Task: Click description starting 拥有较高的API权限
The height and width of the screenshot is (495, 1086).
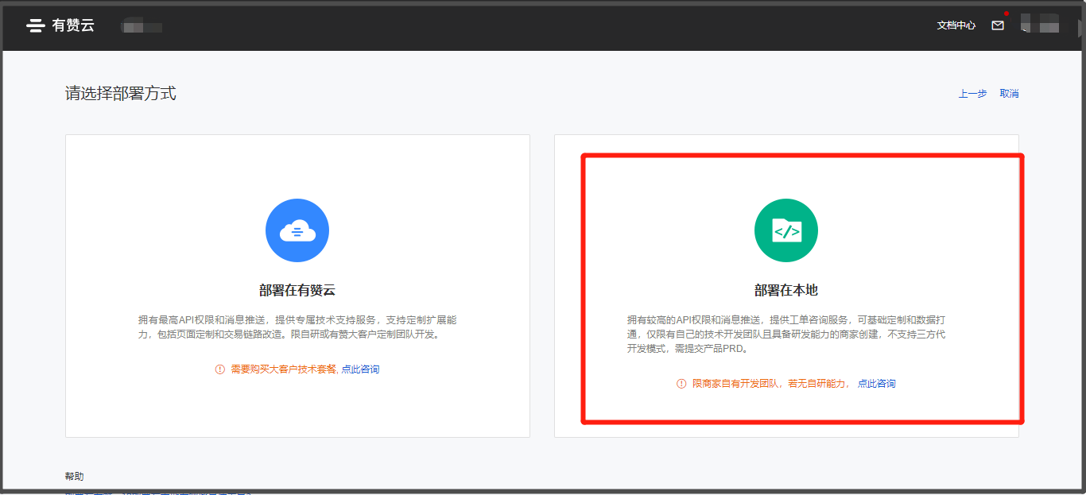Action: coord(786,334)
